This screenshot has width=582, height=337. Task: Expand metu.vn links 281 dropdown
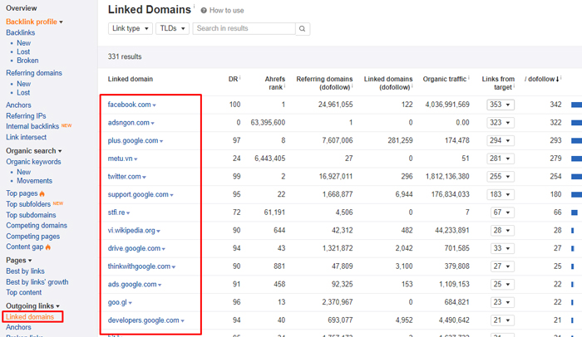click(x=501, y=159)
